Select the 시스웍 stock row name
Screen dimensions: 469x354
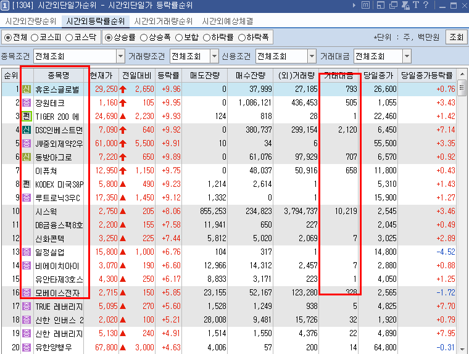coord(46,212)
